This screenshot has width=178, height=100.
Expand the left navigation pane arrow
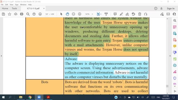click(x=1, y=56)
